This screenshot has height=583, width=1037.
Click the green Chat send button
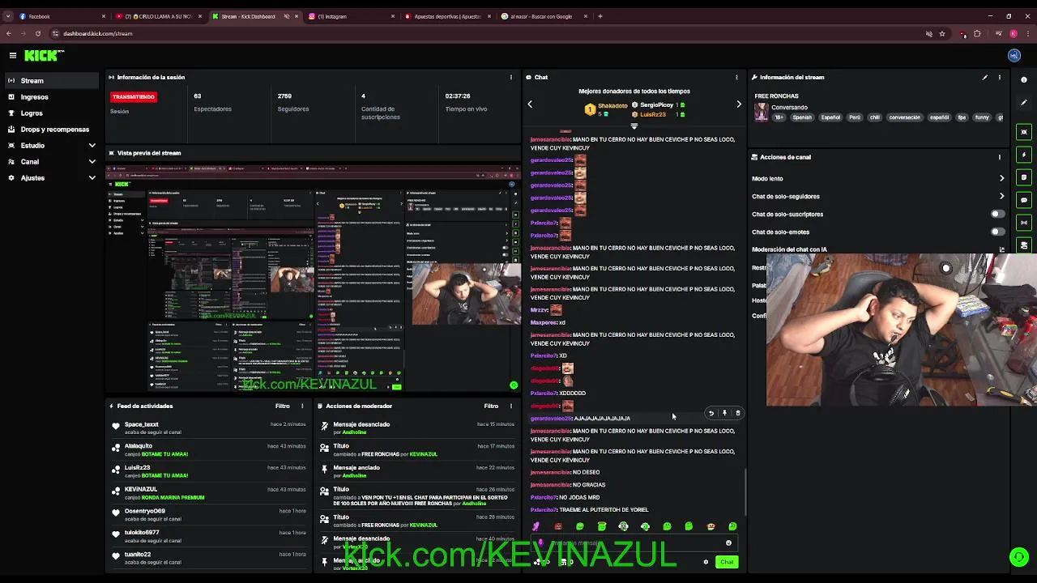[727, 562]
